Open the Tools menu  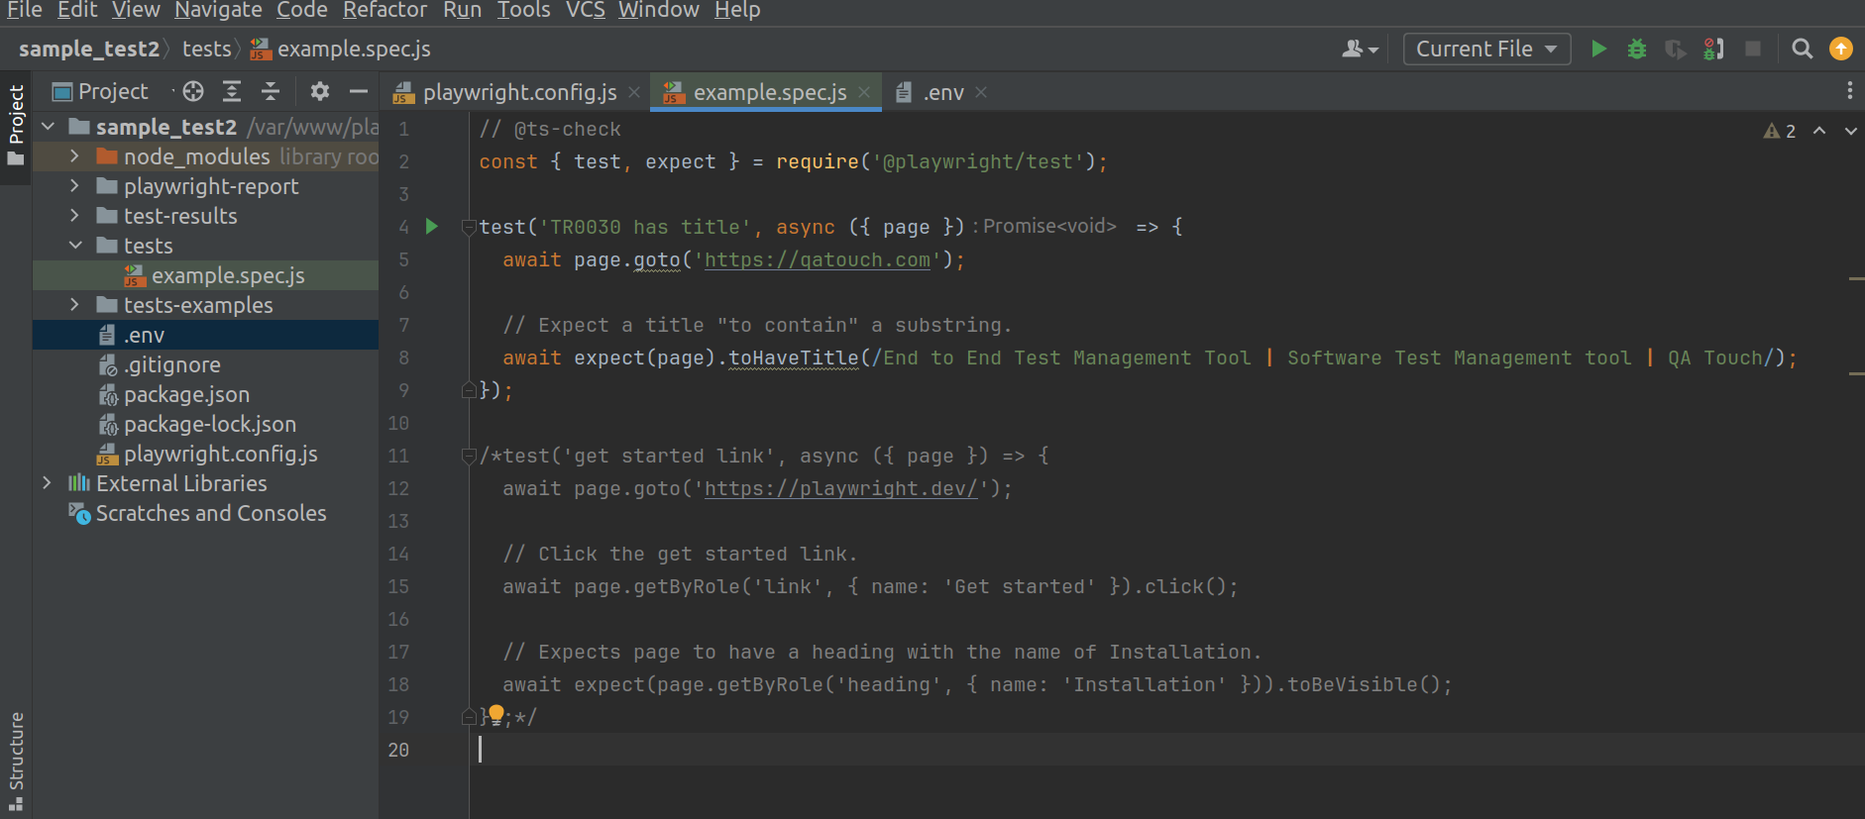tap(523, 10)
